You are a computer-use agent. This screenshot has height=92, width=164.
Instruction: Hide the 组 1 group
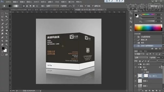[136, 67]
